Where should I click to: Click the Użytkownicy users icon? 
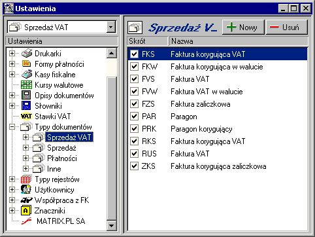coord(26,189)
